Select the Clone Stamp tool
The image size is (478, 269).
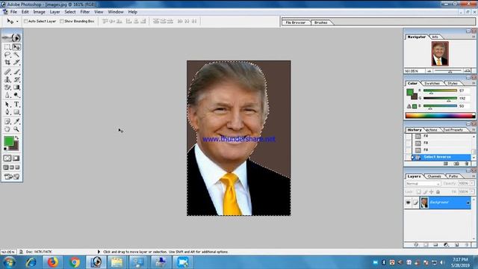(x=7, y=80)
